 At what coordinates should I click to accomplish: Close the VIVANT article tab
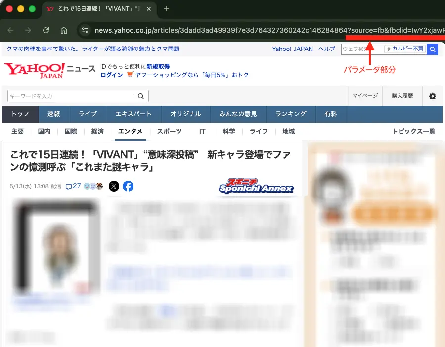click(149, 9)
